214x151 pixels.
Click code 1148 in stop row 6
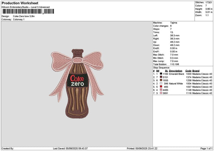coord(189,90)
